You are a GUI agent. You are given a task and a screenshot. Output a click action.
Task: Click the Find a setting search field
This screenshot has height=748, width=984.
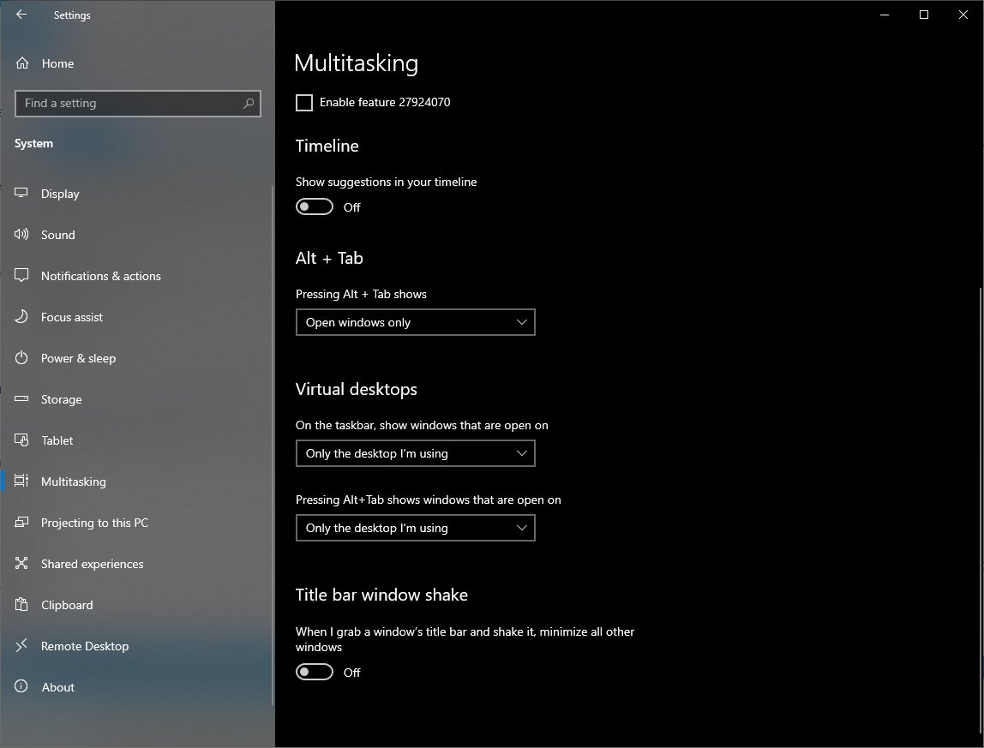(129, 104)
